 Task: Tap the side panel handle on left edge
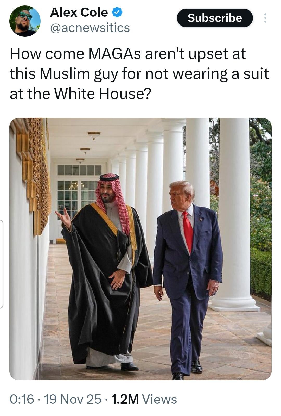(x=1, y=264)
